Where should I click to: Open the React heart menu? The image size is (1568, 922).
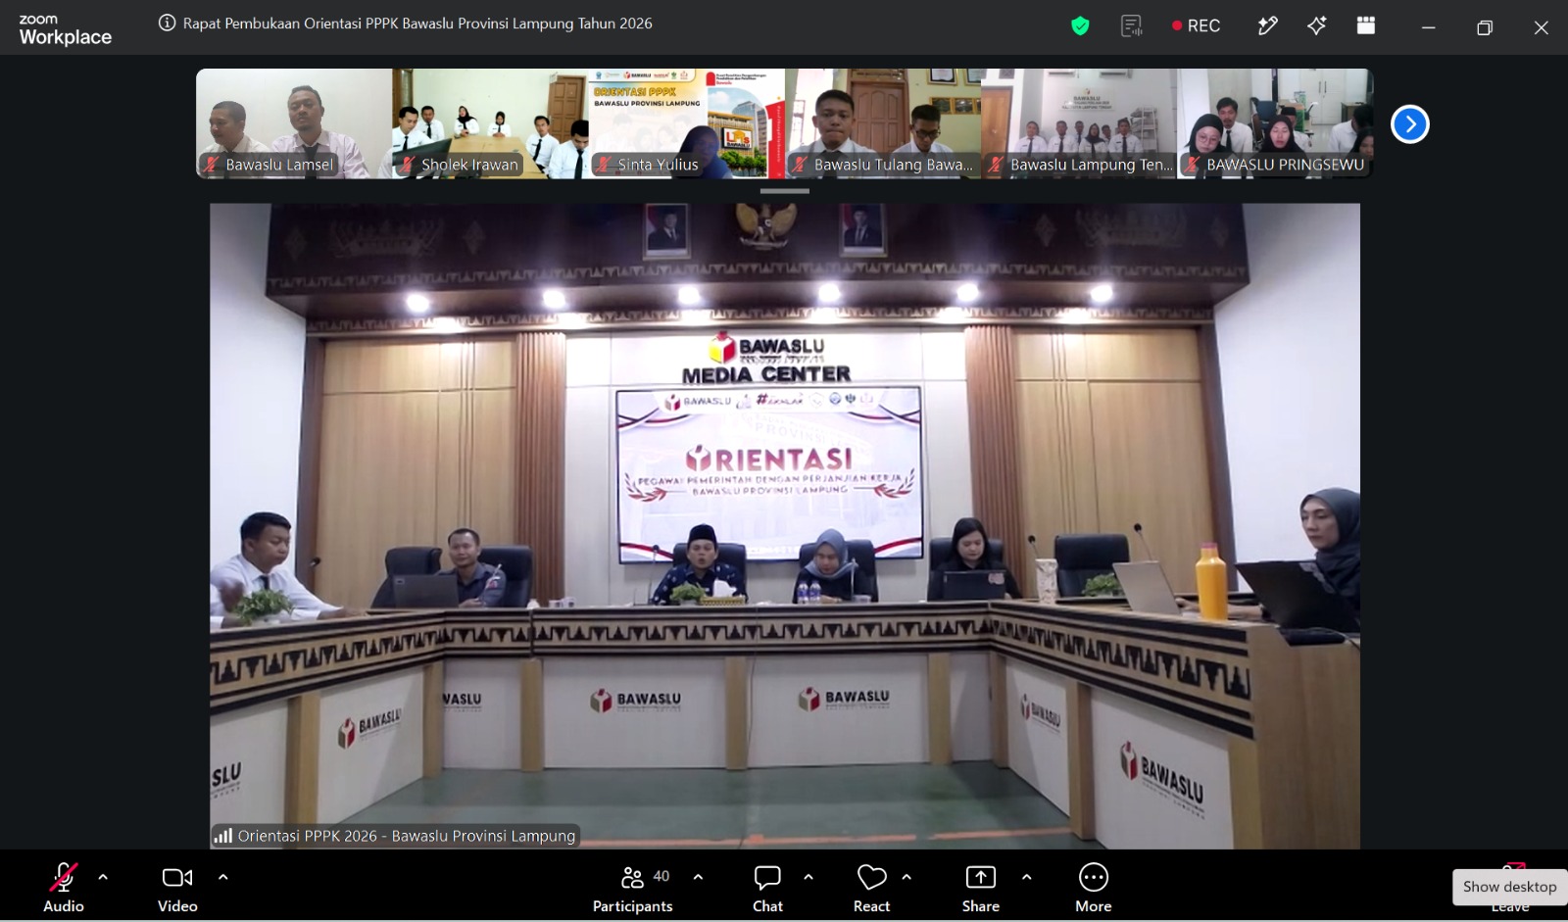[x=871, y=888]
